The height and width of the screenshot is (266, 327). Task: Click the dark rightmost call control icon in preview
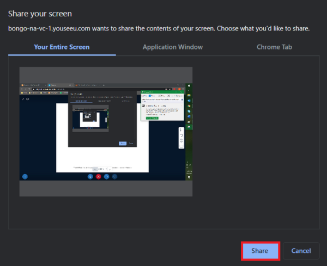coord(115,177)
